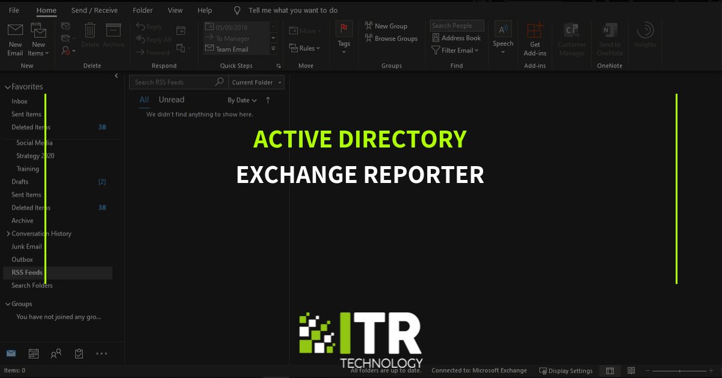The height and width of the screenshot is (378, 722).
Task: Open the Move dropdown
Action: pos(306,30)
